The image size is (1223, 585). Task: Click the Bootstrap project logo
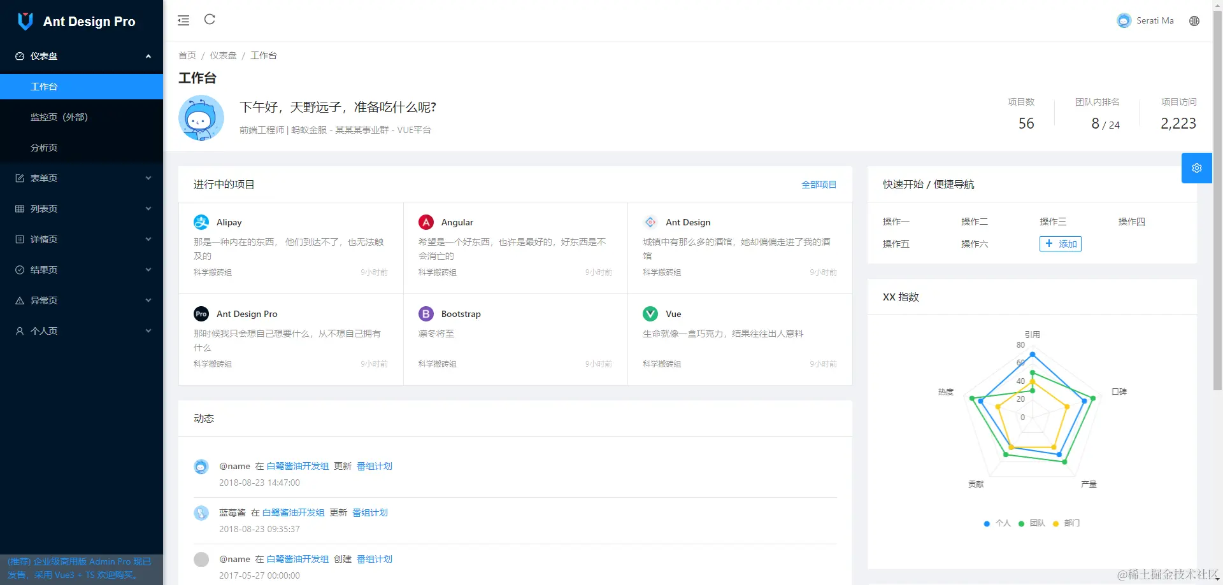pyautogui.click(x=426, y=314)
